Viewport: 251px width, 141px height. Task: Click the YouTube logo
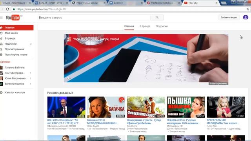coord(13,17)
